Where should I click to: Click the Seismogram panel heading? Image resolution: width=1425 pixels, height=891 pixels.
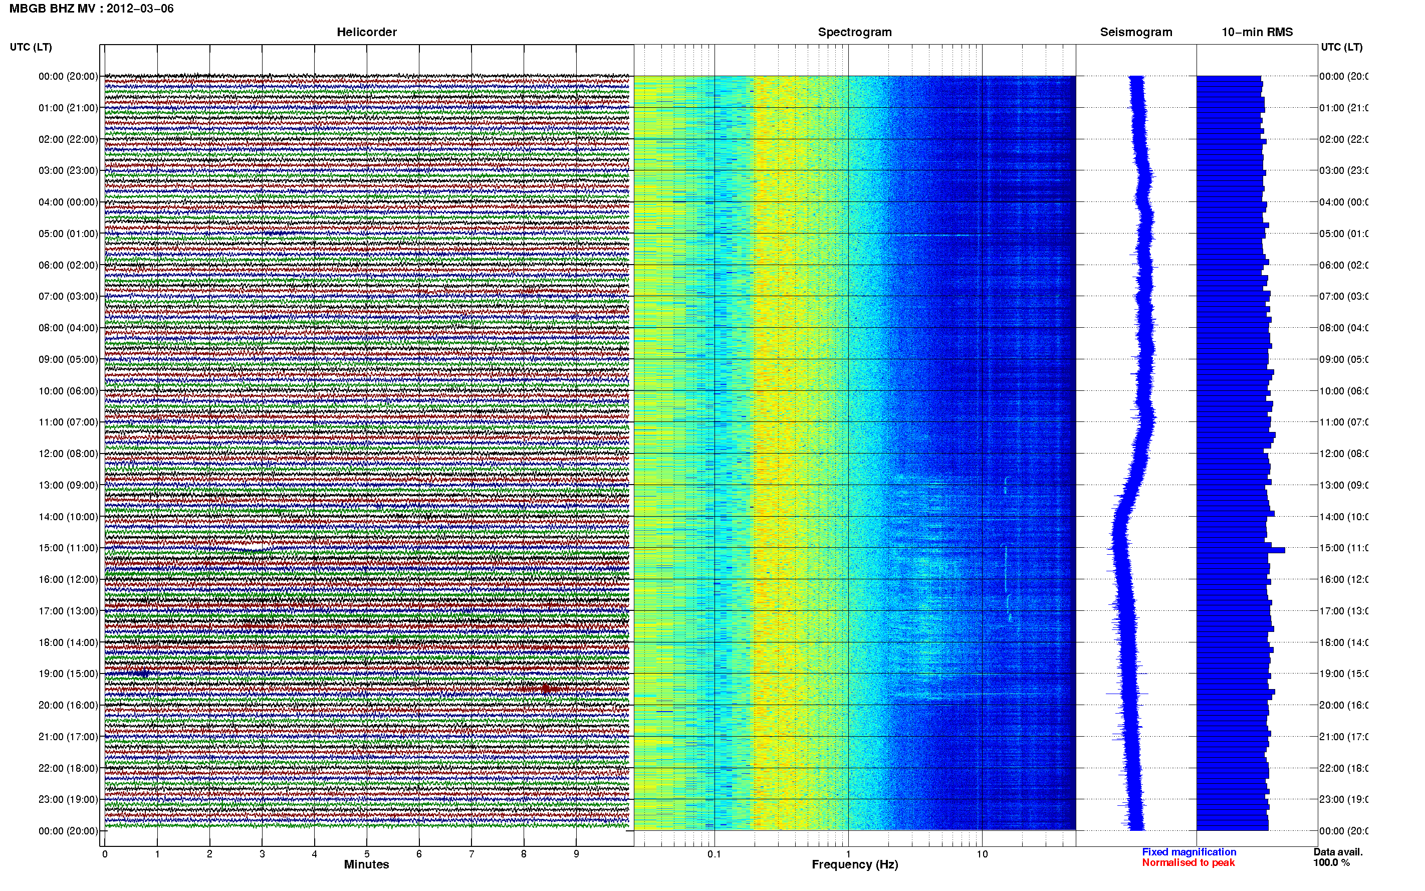1136,32
